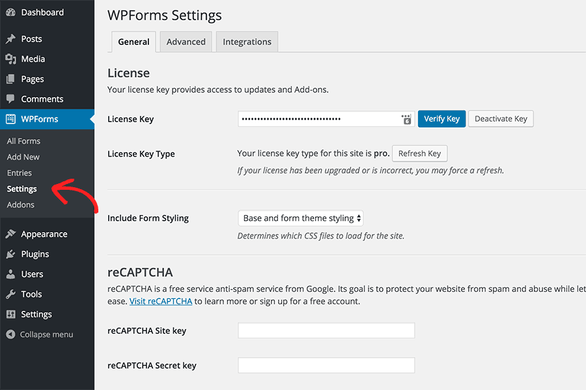The image size is (586, 390).
Task: Open Users via the person icon
Action: (x=11, y=274)
